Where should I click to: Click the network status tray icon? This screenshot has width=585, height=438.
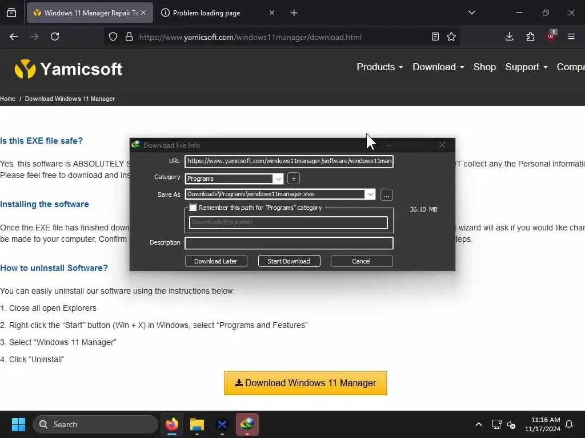point(496,424)
